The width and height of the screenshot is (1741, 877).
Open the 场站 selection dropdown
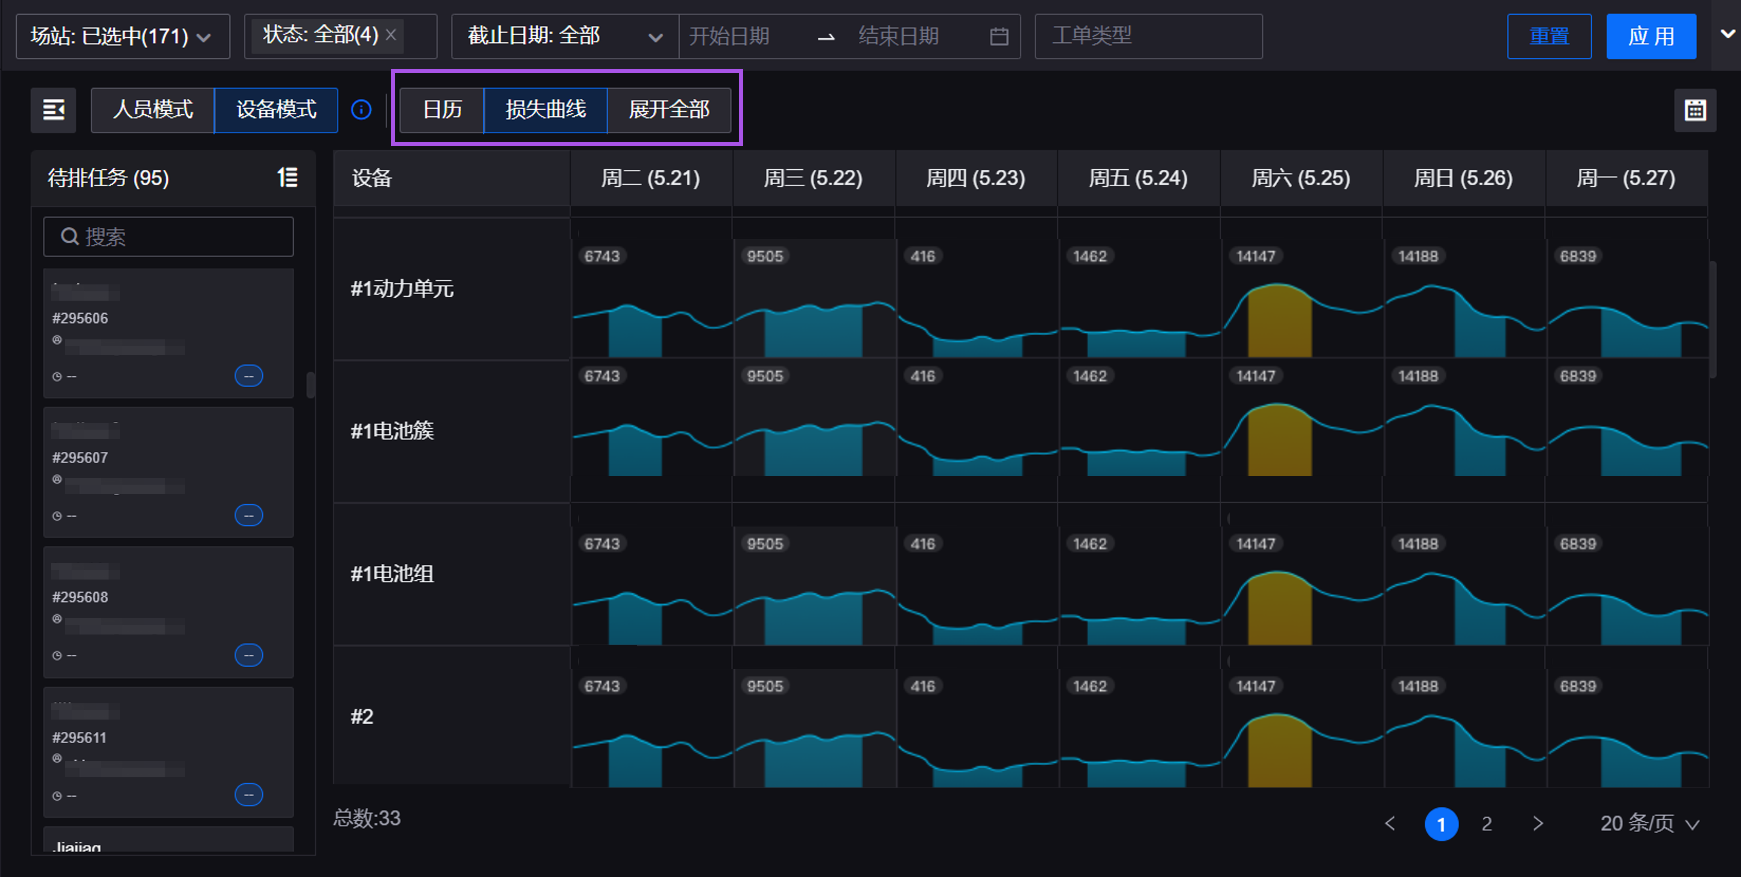click(x=122, y=36)
